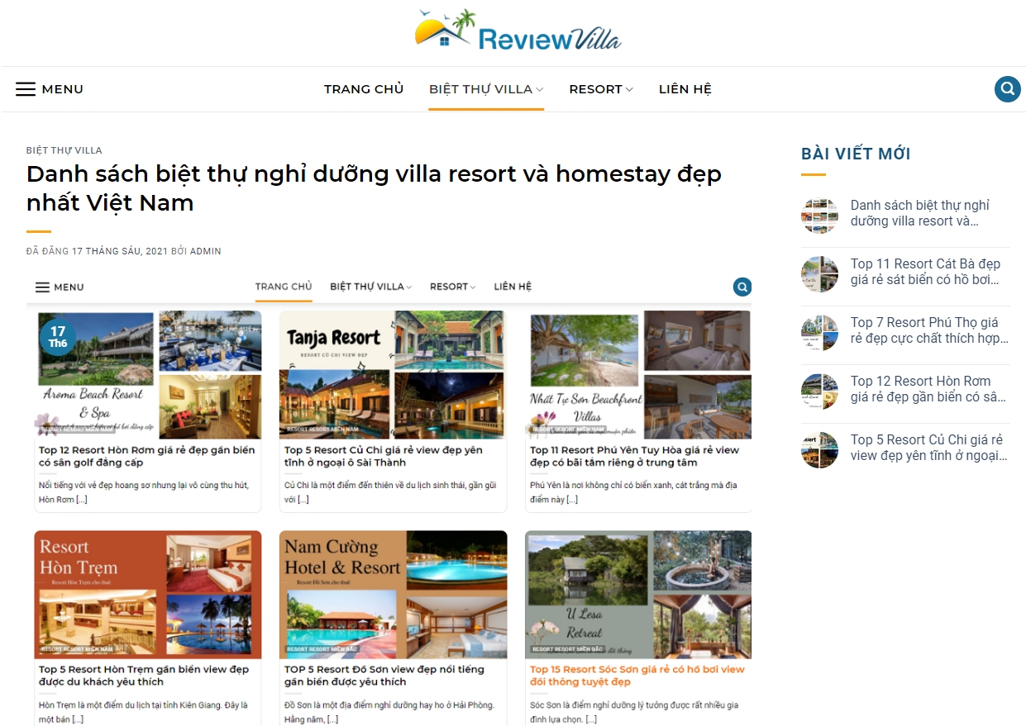Screen dimensions: 1026x726
Task: Click the BIỆT THỰ VILLA category label above title
Action: pos(64,150)
